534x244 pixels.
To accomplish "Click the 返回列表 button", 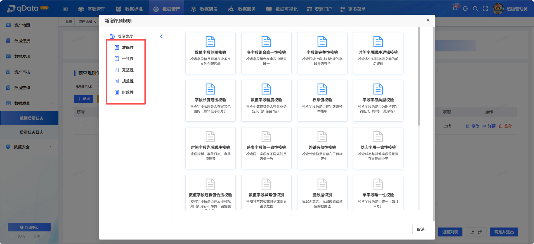I will tap(450, 232).
